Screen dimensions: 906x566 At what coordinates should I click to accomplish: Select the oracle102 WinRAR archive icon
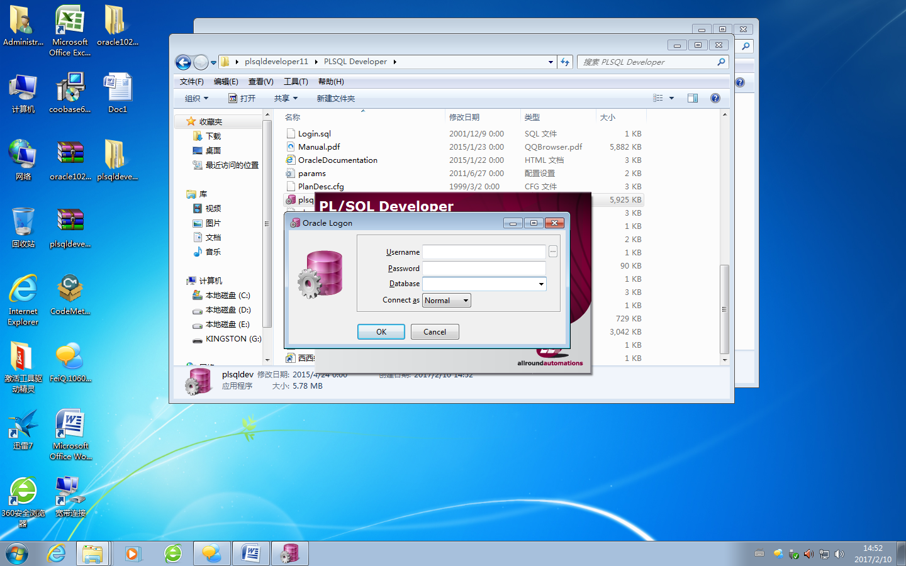pyautogui.click(x=70, y=160)
